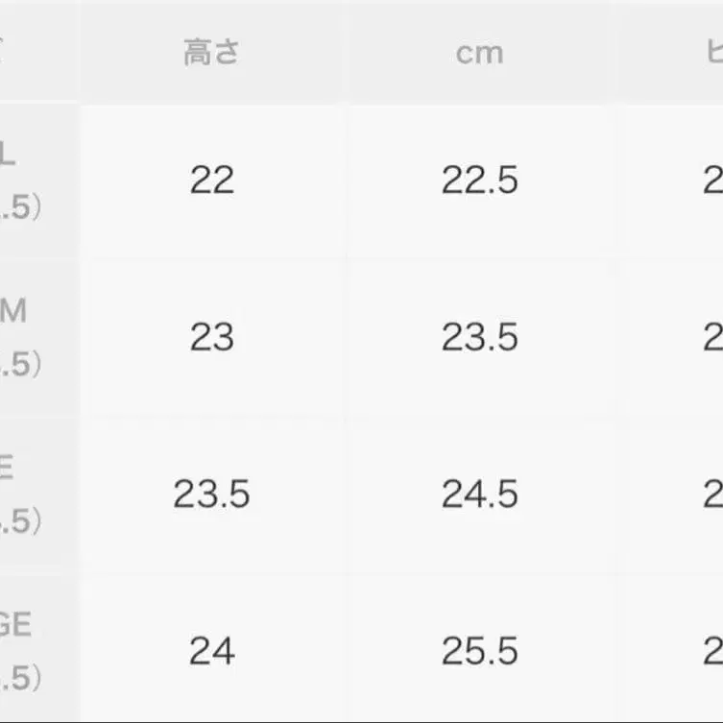Image resolution: width=723 pixels, height=723 pixels.
Task: Click the first row's size label ending in L
Action: tap(8, 156)
